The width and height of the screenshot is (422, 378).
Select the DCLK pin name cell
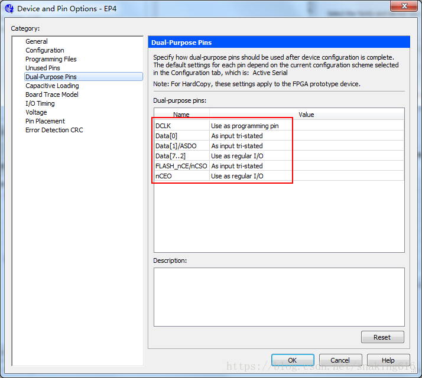(181, 126)
